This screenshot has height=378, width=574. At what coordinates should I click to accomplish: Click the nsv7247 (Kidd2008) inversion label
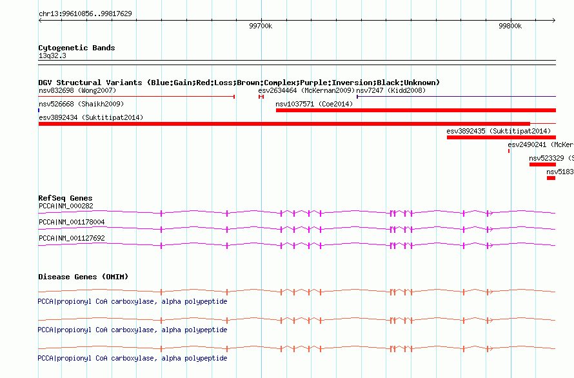point(391,90)
